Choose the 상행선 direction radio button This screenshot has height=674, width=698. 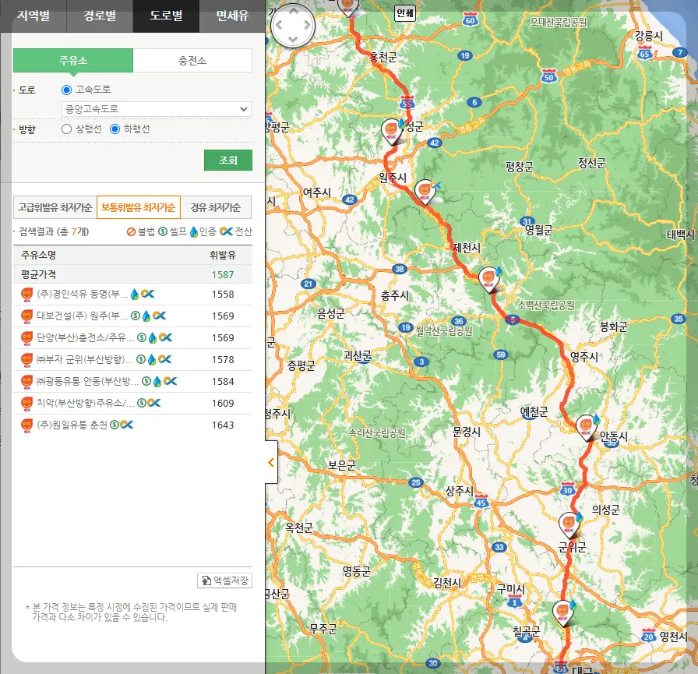(x=66, y=129)
